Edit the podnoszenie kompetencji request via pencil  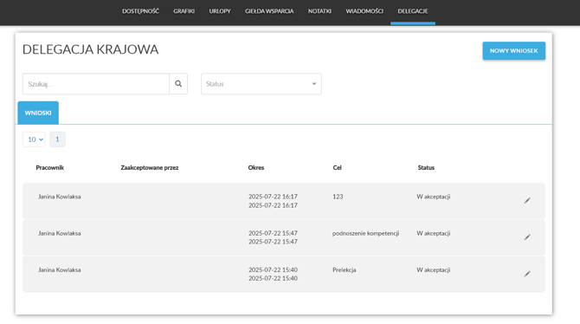[x=527, y=237]
